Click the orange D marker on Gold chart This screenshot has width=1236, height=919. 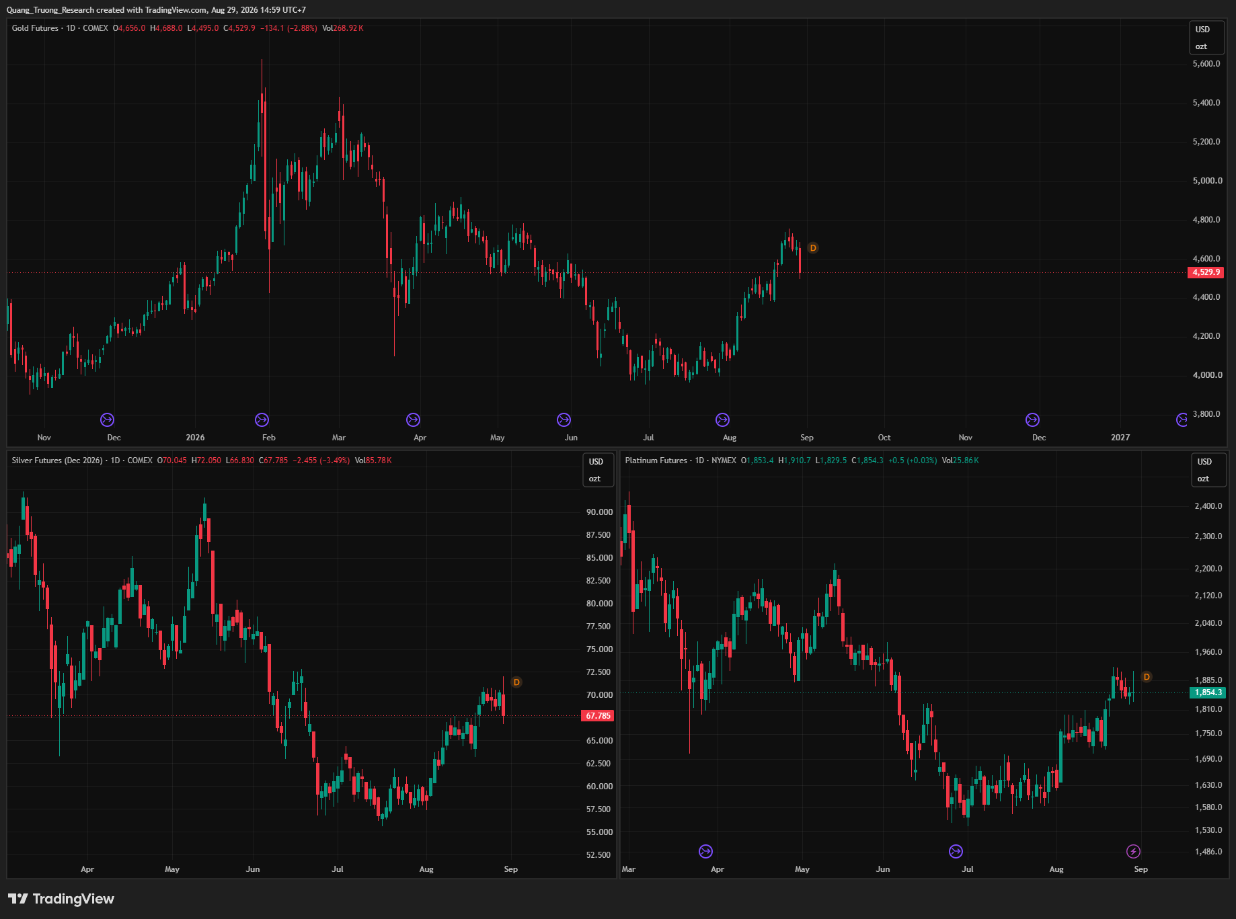[813, 248]
